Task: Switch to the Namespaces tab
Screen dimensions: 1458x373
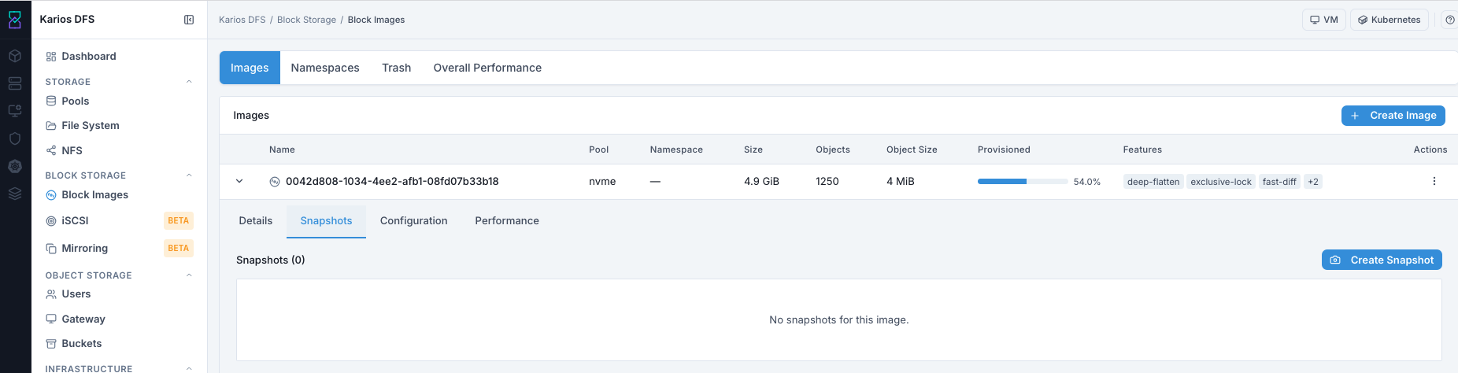Action: click(325, 68)
